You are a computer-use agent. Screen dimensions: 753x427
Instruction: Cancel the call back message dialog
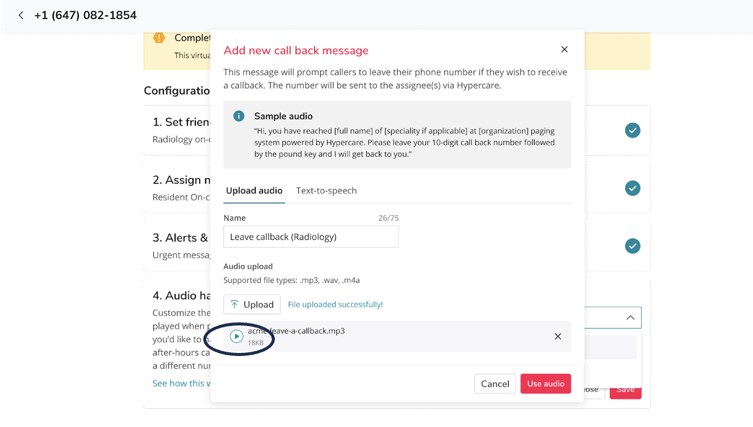[x=495, y=384]
